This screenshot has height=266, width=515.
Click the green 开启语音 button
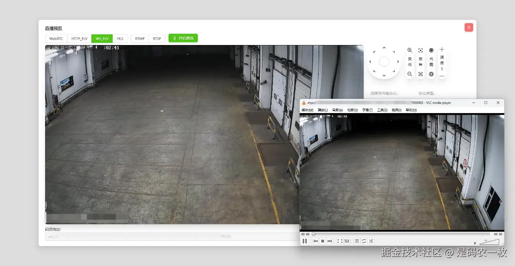[183, 38]
